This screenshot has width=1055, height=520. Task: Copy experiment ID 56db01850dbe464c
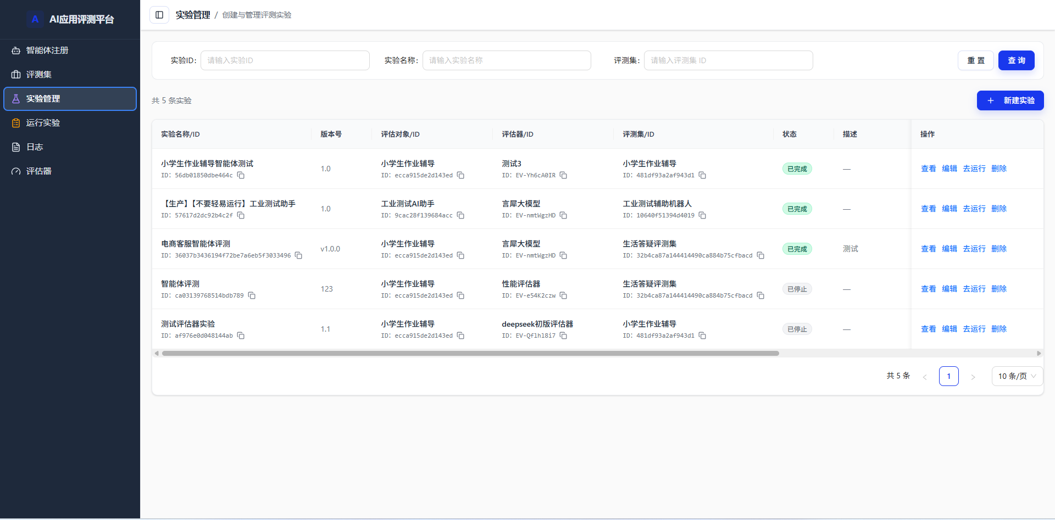(241, 175)
